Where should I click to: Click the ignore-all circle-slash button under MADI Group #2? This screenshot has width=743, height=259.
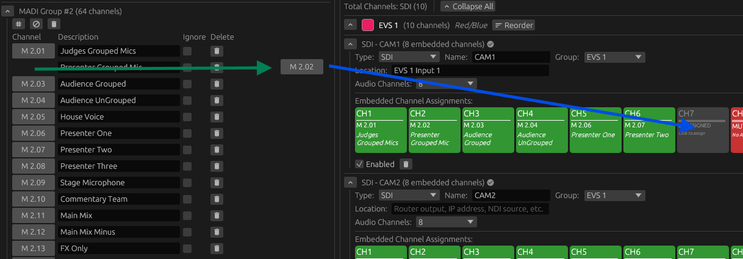pyautogui.click(x=36, y=24)
